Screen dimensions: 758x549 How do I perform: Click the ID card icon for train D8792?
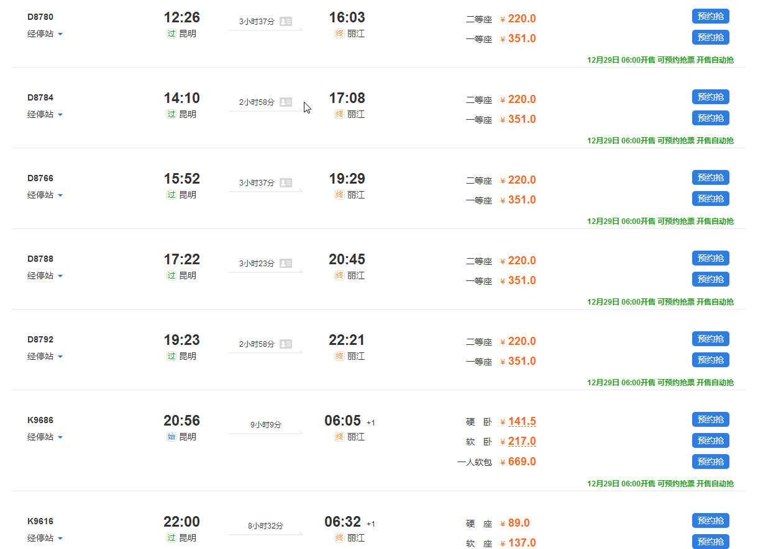(286, 344)
